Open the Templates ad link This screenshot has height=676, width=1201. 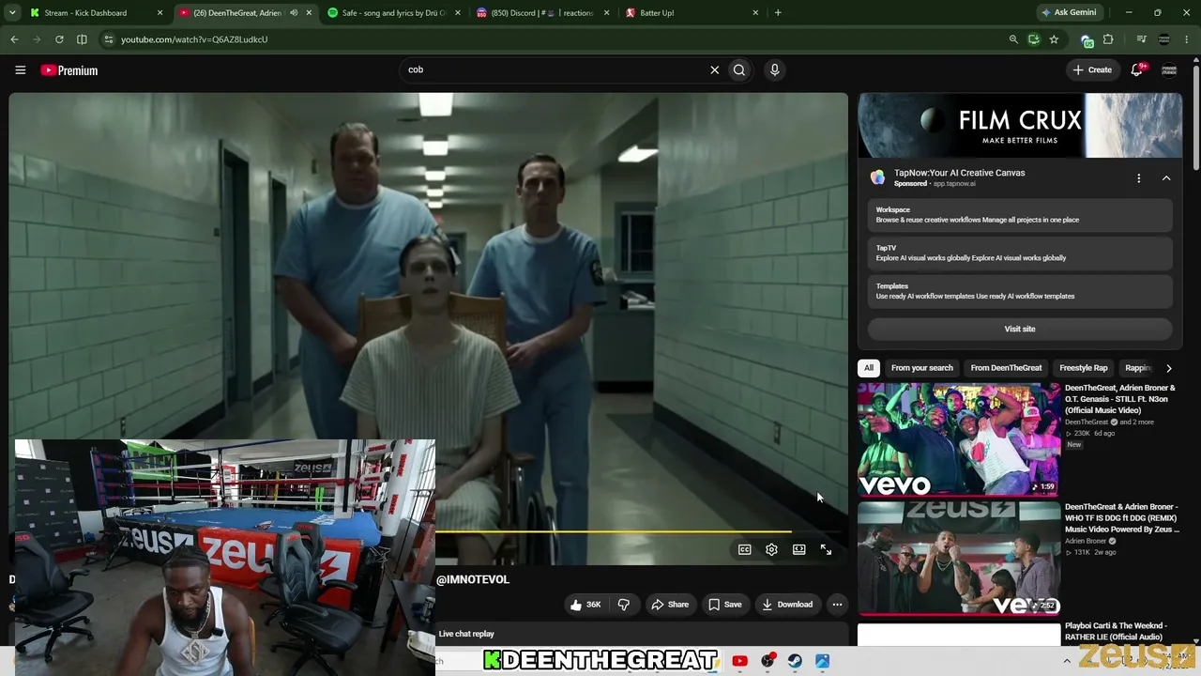coord(1020,291)
